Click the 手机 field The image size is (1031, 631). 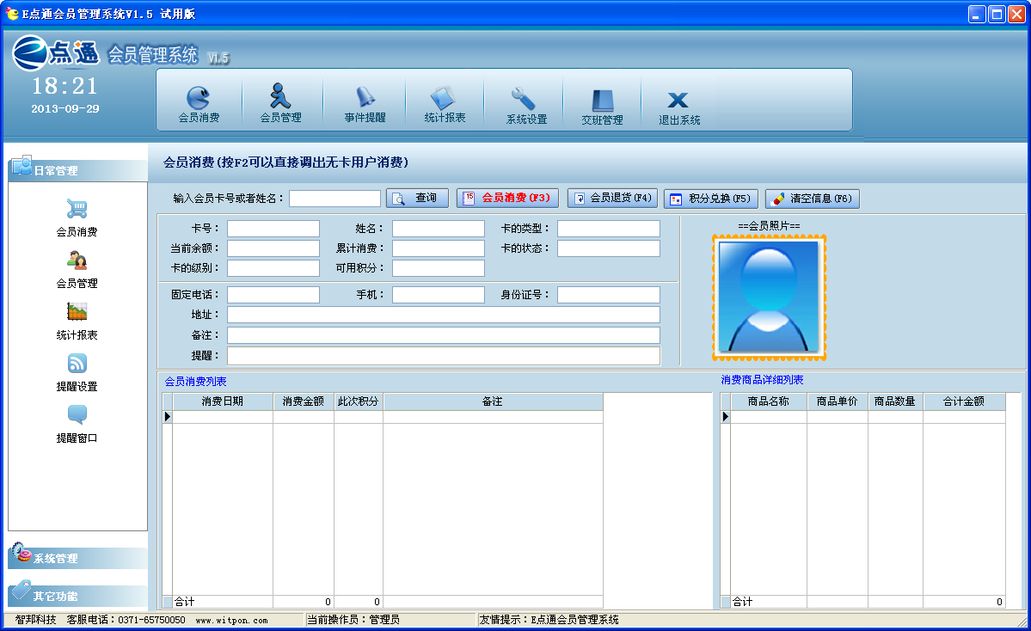tap(439, 295)
